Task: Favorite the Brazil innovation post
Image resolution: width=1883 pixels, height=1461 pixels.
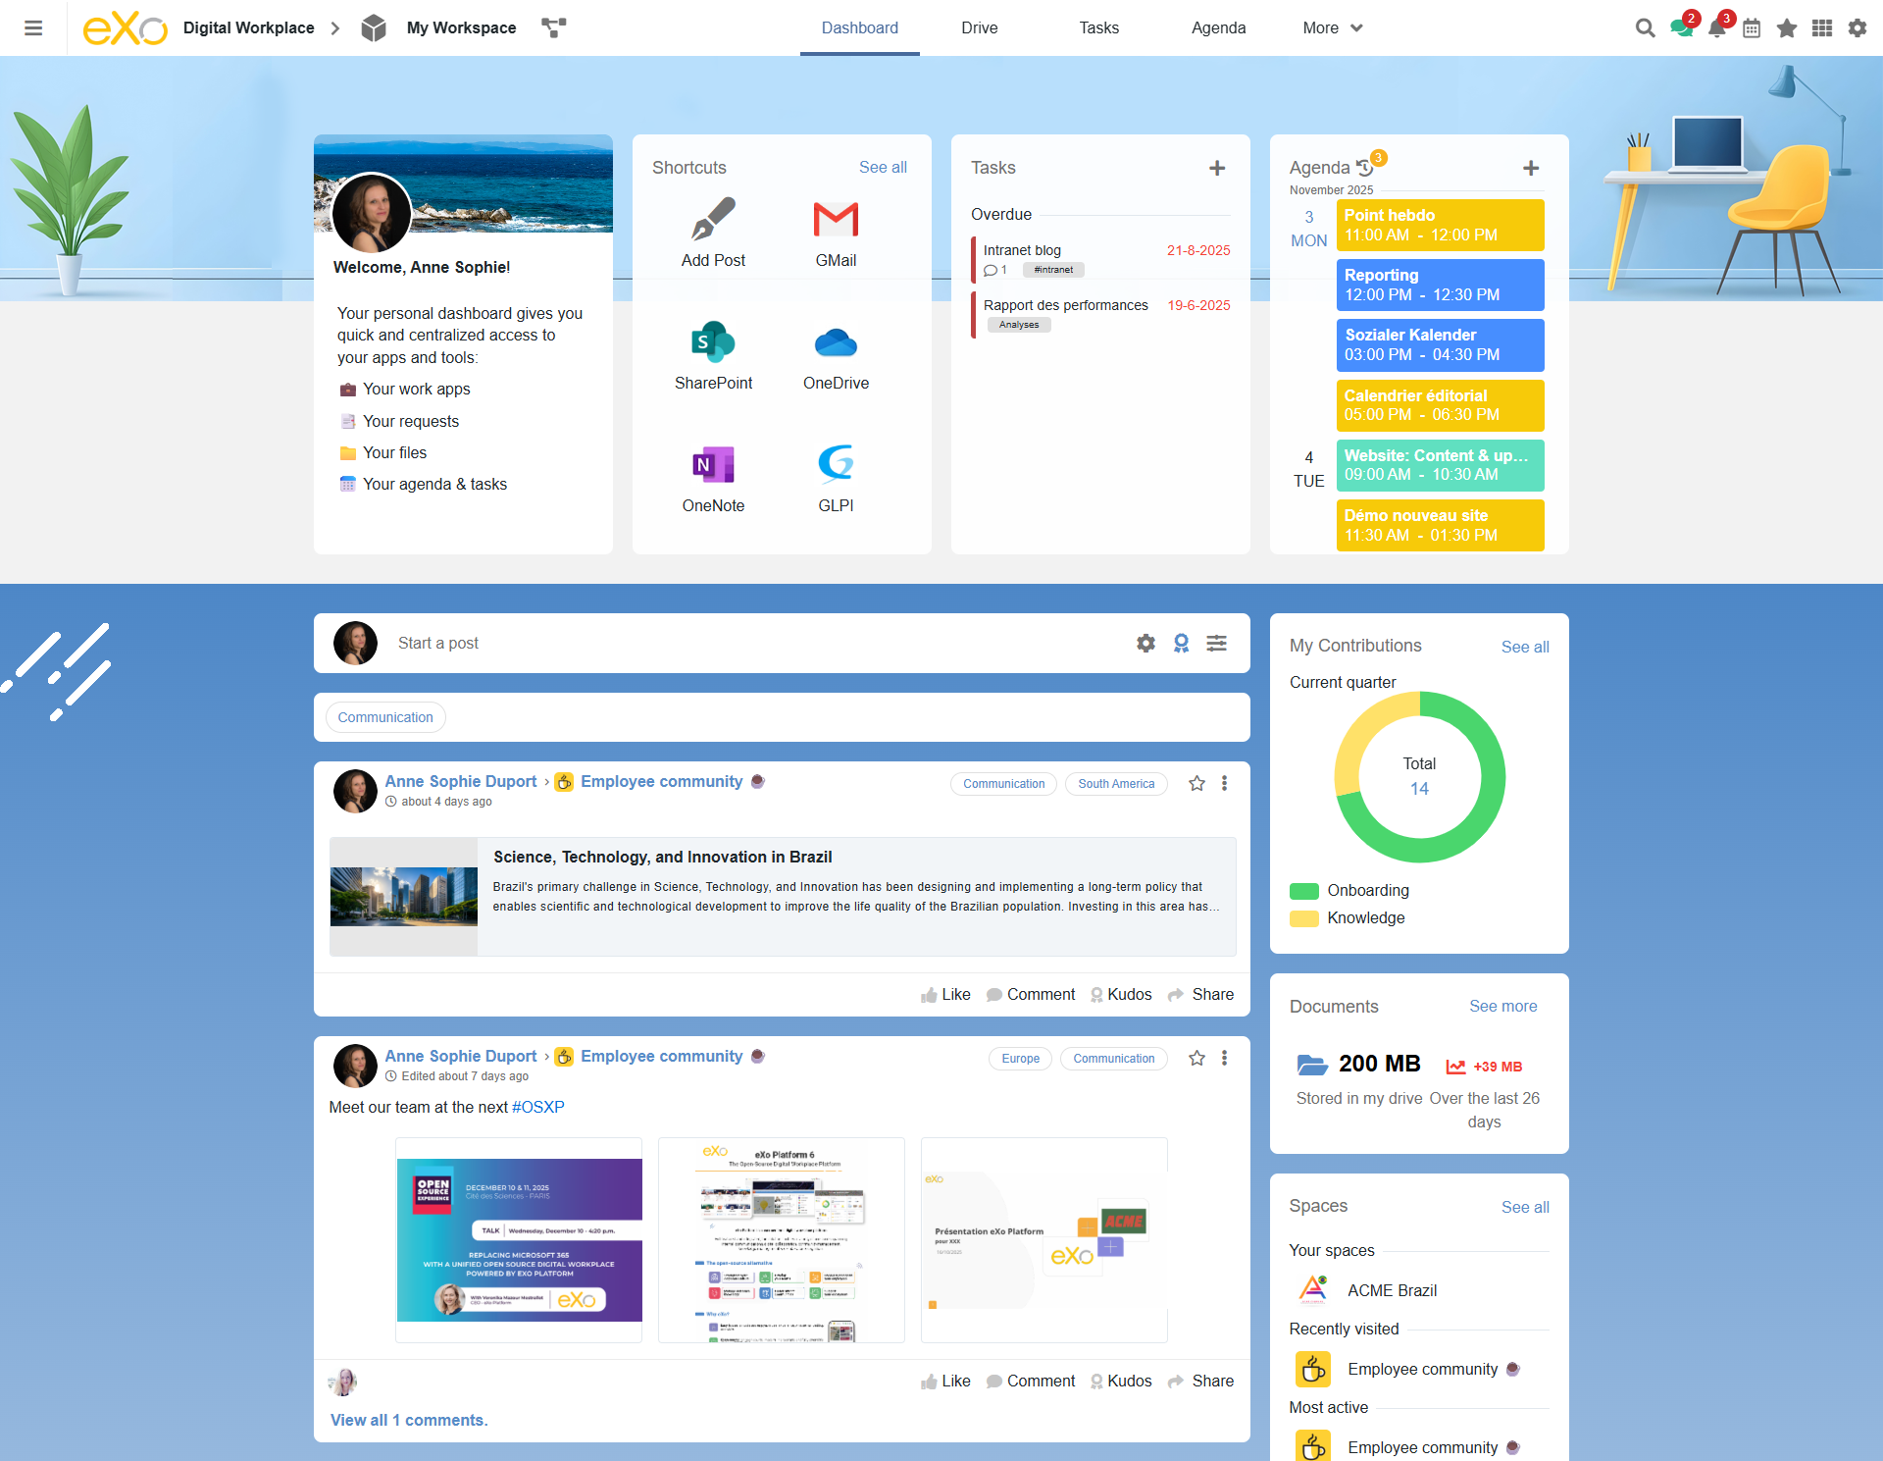Action: [x=1196, y=783]
